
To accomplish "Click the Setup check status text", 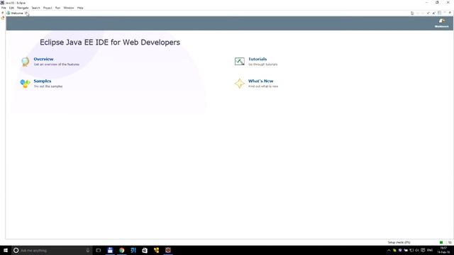I will pos(399,242).
